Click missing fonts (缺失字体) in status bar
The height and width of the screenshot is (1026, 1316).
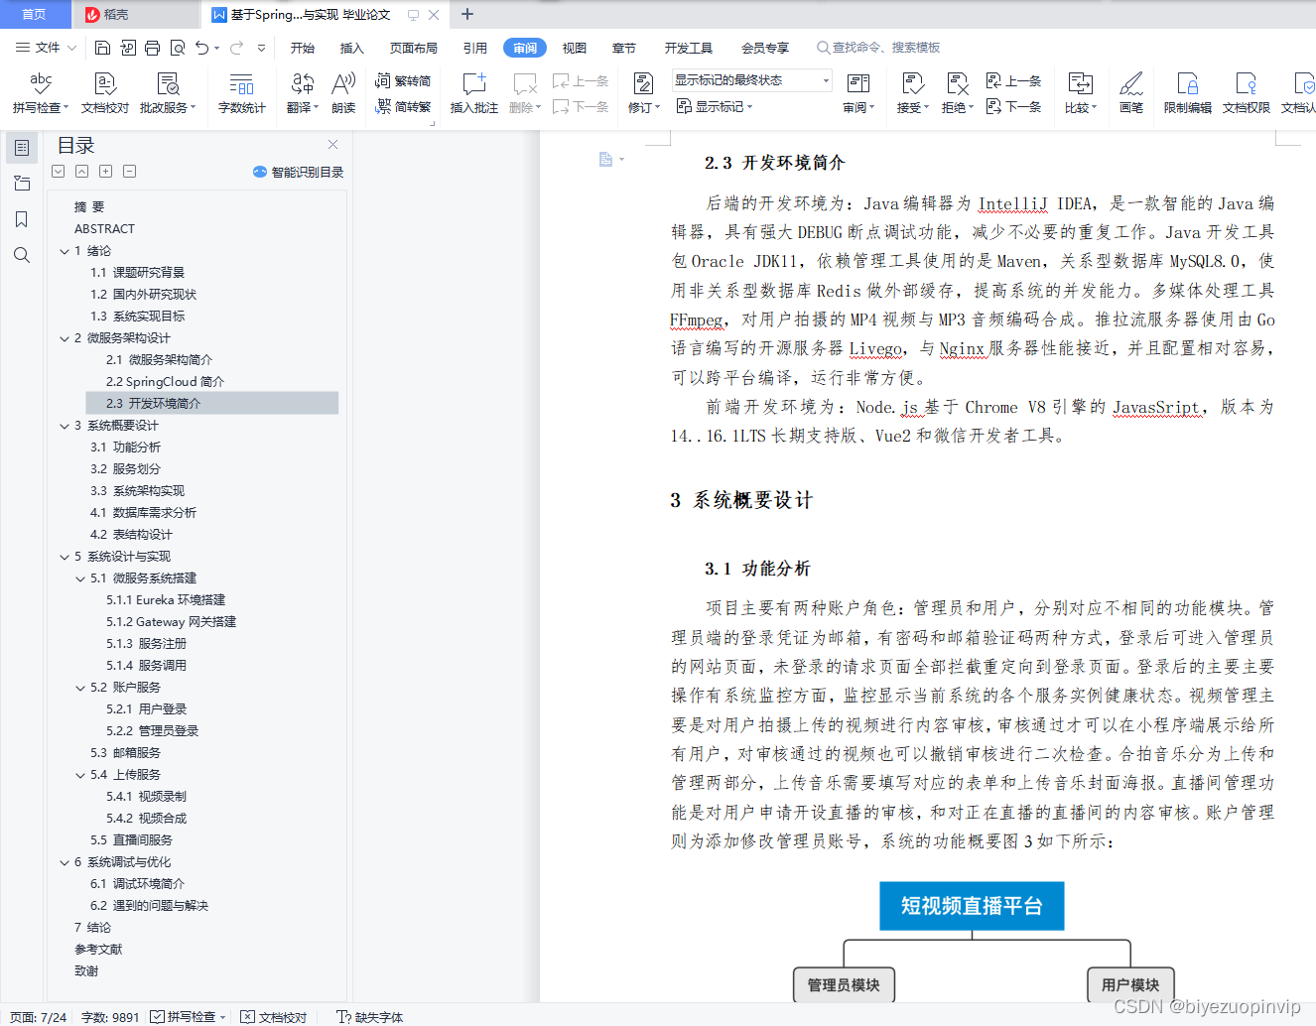pos(369,1017)
